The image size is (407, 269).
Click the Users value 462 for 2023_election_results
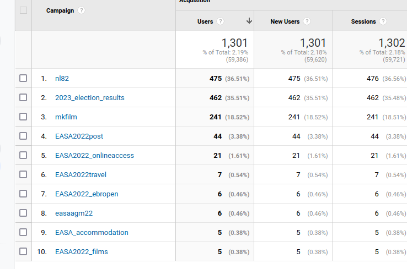[216, 97]
